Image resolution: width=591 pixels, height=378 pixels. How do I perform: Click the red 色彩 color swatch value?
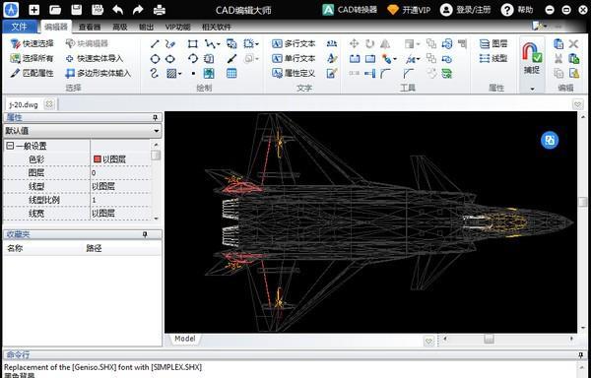(x=97, y=159)
